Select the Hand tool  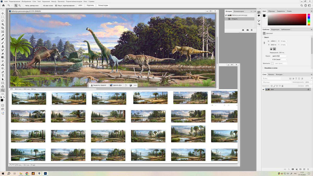(x=3, y=87)
